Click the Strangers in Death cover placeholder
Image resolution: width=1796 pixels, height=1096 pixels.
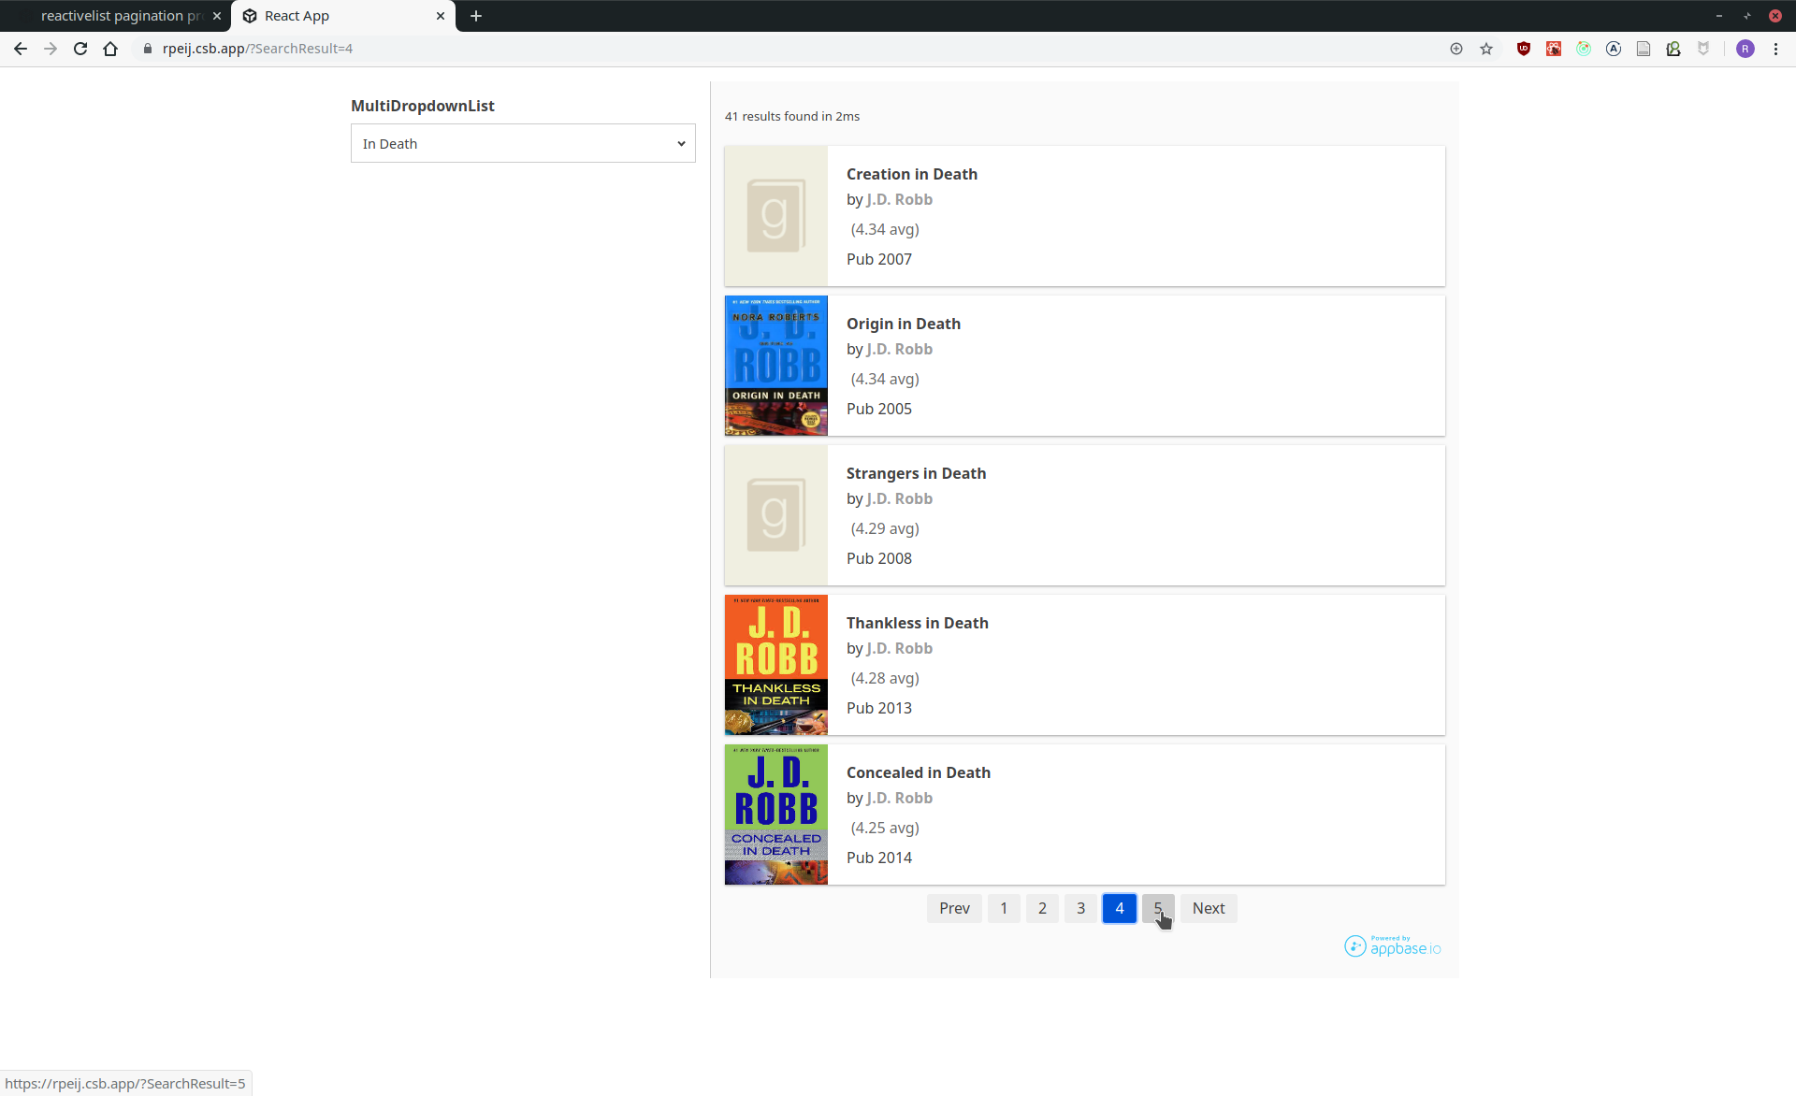tap(776, 515)
